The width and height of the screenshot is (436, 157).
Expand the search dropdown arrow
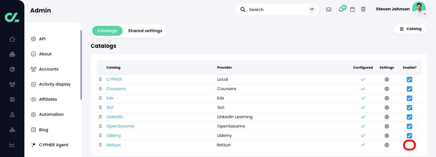pos(312,9)
